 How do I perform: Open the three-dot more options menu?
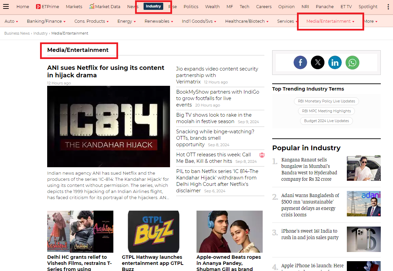[x=388, y=6]
